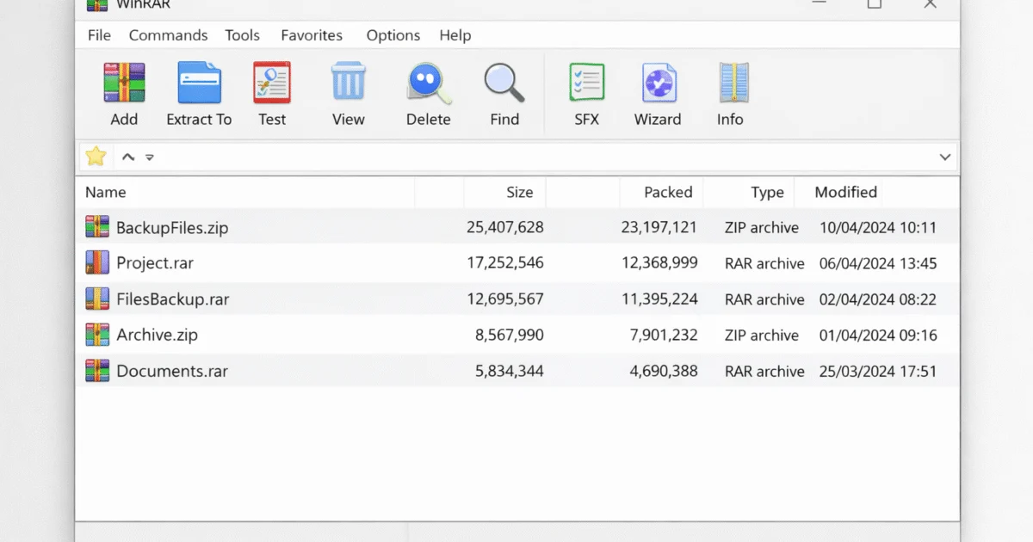Image resolution: width=1033 pixels, height=542 pixels.
Task: Open the Wizard tool icon
Action: pos(659,83)
